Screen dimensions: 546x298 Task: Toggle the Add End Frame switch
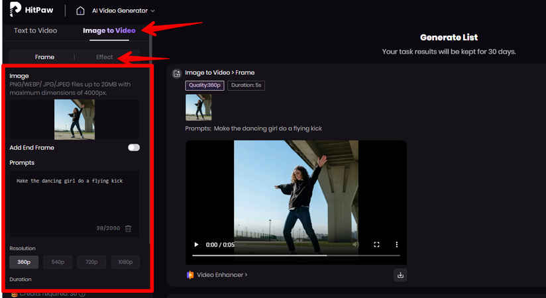[x=134, y=148]
